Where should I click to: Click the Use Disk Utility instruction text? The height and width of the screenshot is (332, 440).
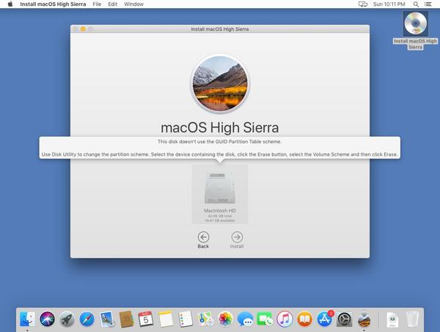[x=219, y=154]
